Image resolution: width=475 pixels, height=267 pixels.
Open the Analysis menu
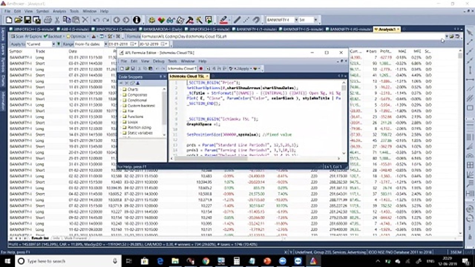[59, 11]
